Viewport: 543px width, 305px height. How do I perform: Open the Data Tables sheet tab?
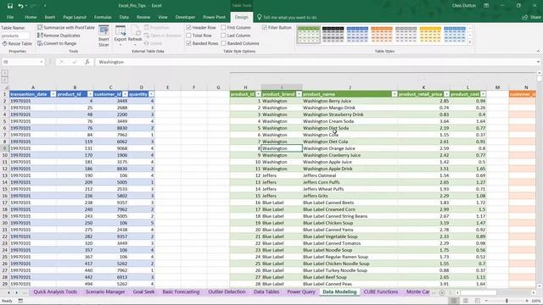coord(266,291)
